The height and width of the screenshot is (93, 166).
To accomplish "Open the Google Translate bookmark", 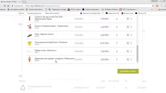I will 57,10.
